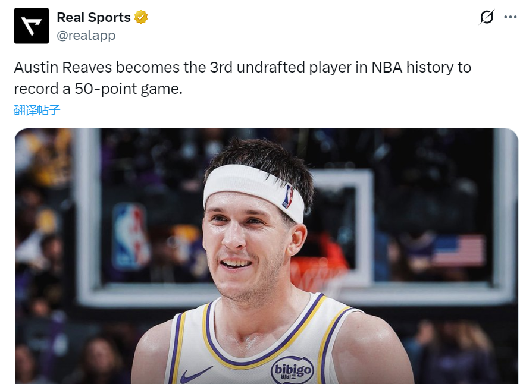Open the Real Sports profile avatar
The width and height of the screenshot is (523, 384).
point(32,26)
